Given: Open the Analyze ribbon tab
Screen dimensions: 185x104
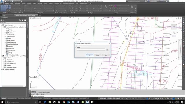Looking at the screenshot, I should [x=29, y=3].
